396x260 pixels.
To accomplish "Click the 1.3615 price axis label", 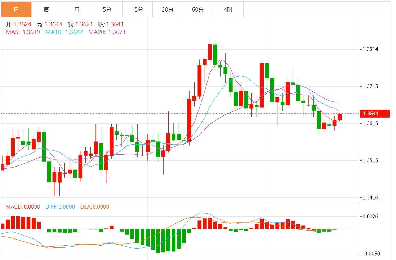I will pyautogui.click(x=370, y=123).
